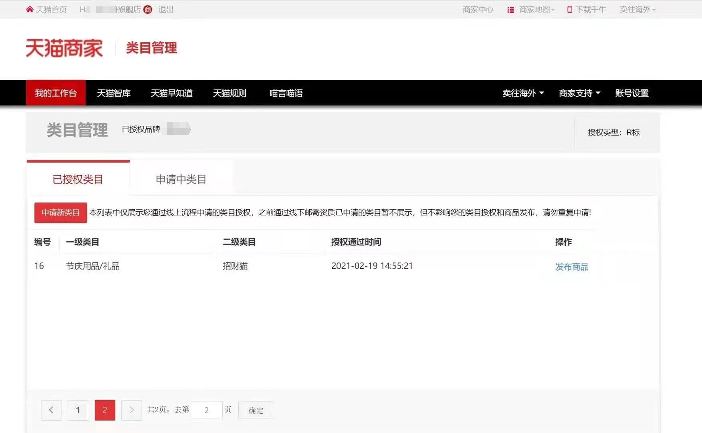Expand 卖往海外 dropdown in black navigation bar
This screenshot has width=702, height=433.
click(x=523, y=93)
